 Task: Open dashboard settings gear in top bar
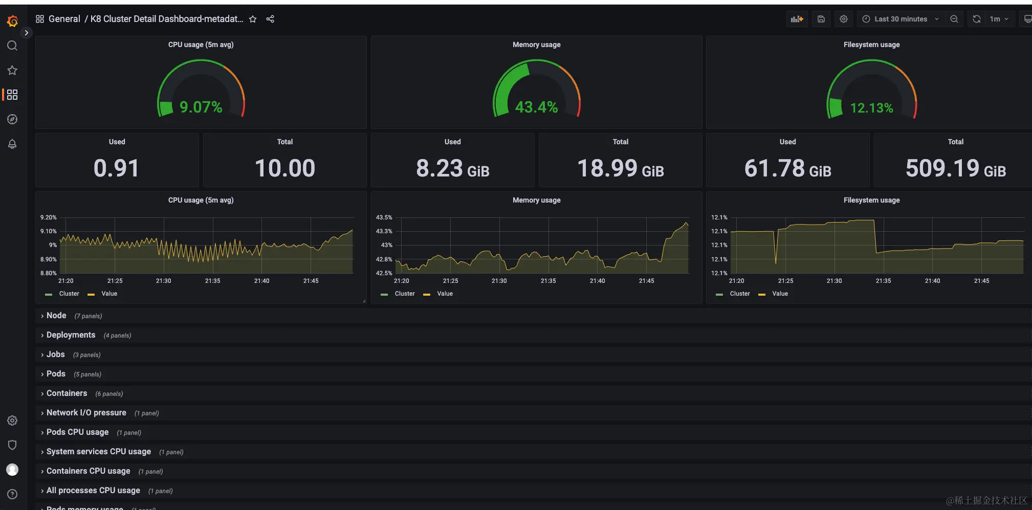coord(844,19)
